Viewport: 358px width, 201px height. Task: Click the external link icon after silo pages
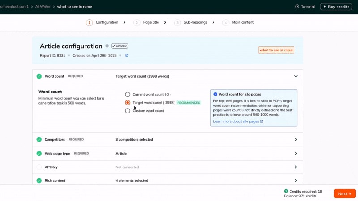(262, 121)
